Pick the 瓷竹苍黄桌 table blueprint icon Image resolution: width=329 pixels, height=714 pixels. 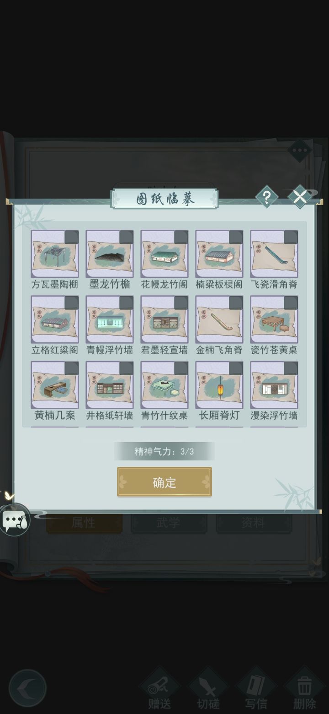tap(274, 319)
